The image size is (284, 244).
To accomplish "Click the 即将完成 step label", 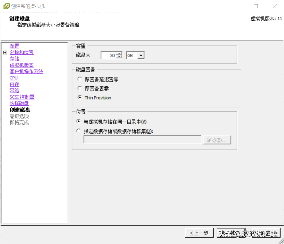I will pos(19,123).
